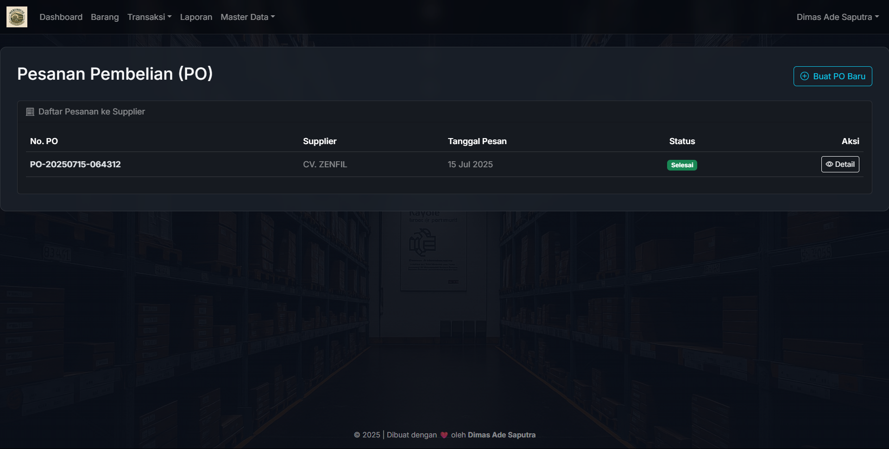
Task: Click the Status column header
Action: click(x=682, y=141)
